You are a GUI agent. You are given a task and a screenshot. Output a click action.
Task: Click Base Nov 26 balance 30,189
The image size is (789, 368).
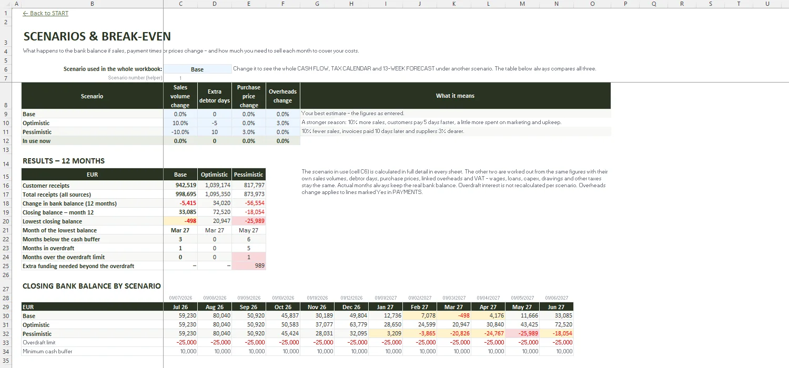(x=317, y=316)
